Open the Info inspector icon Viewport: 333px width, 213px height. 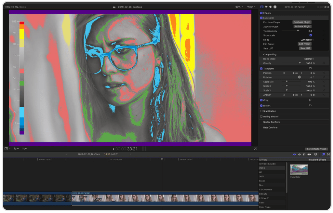click(x=275, y=7)
